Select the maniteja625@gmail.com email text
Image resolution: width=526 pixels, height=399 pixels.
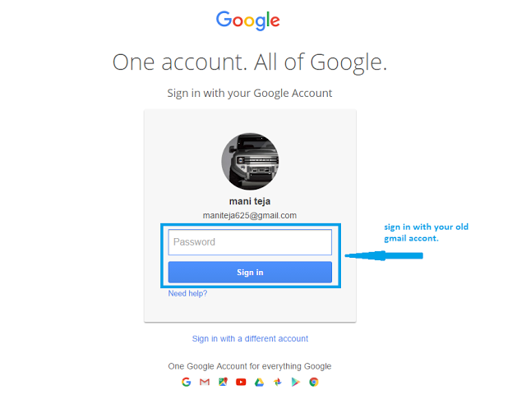pyautogui.click(x=250, y=215)
